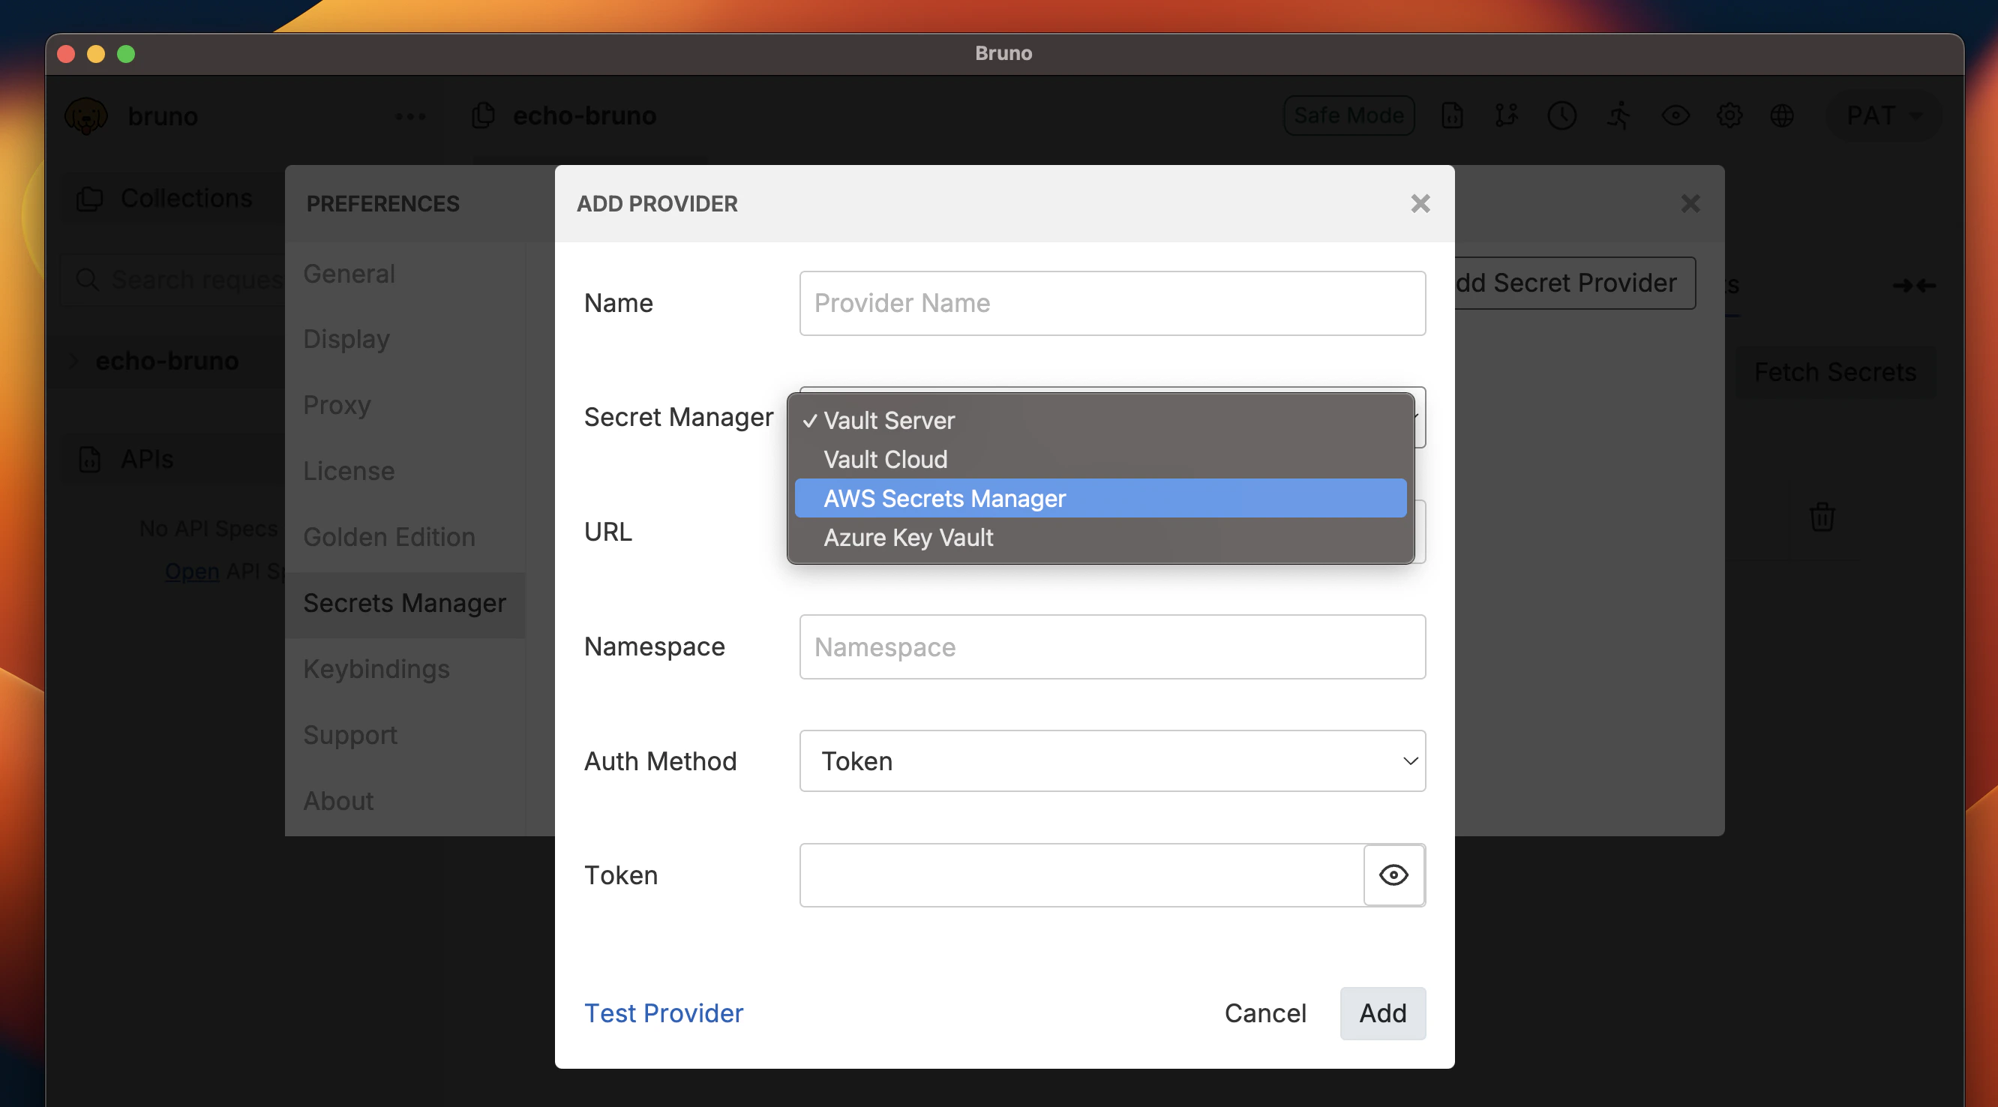Open the request history clock icon
The width and height of the screenshot is (1998, 1107).
(1562, 115)
